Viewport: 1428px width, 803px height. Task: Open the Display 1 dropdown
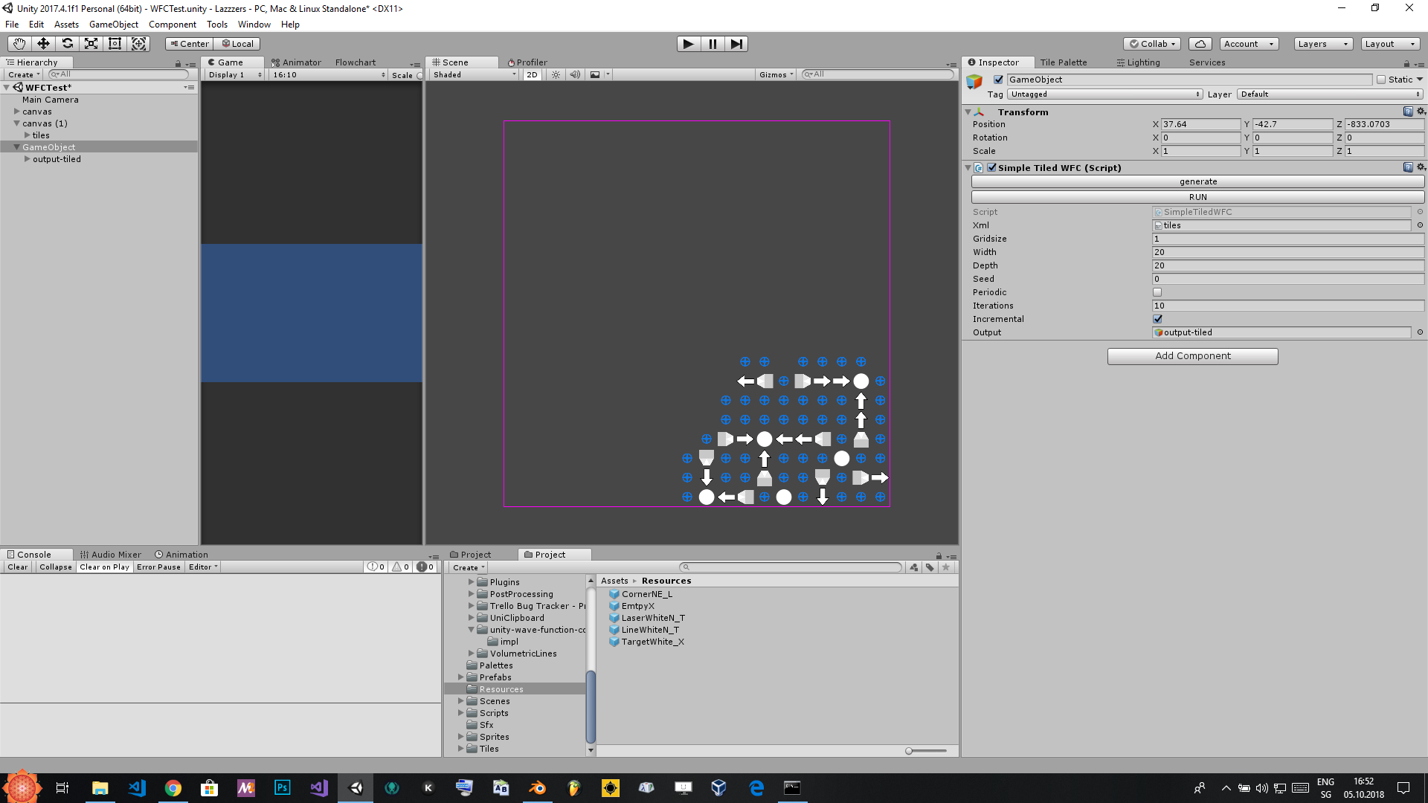click(x=234, y=75)
